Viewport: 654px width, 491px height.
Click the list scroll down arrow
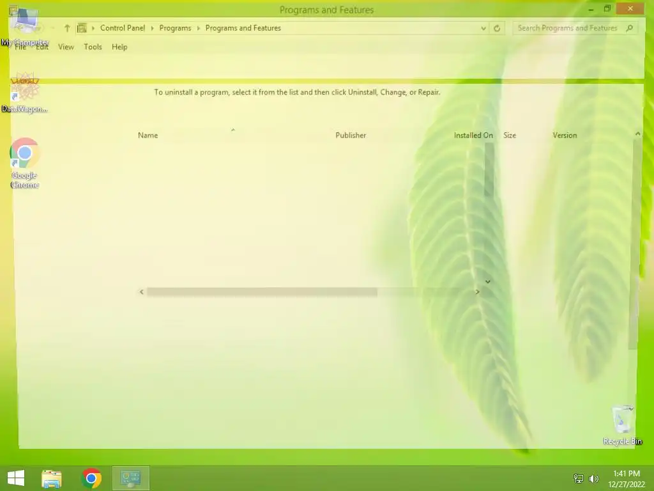487,281
